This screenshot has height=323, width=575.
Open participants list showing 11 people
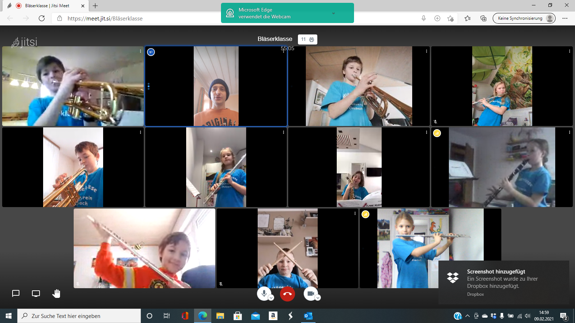[x=308, y=39]
